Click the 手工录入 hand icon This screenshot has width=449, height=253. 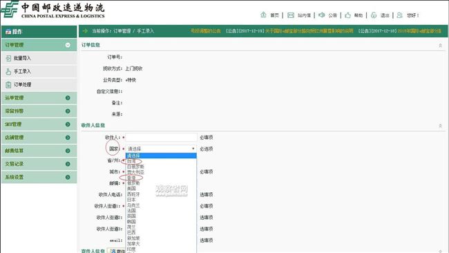point(8,71)
